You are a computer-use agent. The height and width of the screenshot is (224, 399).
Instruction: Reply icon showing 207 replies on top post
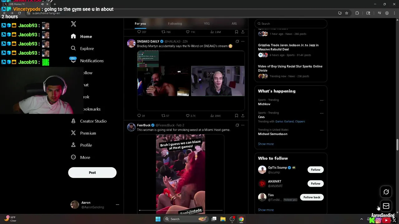(142, 32)
